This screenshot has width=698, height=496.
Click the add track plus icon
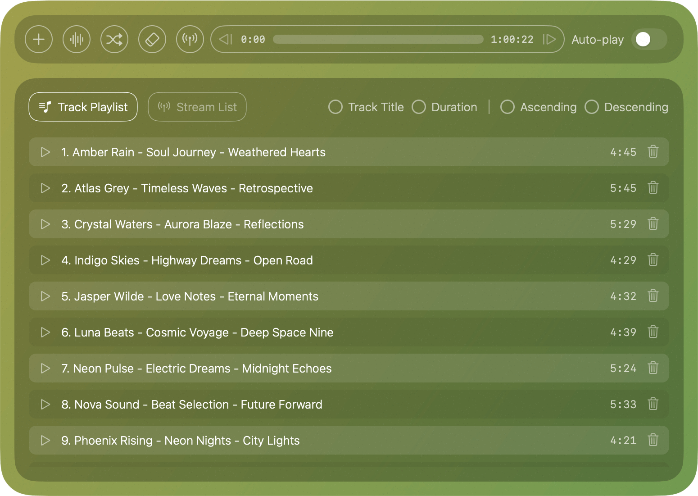point(39,39)
